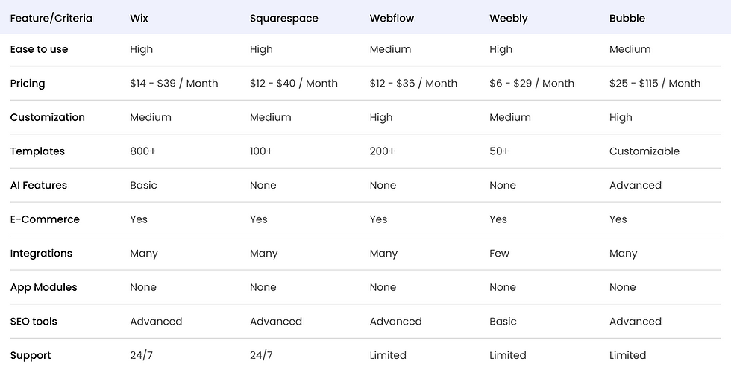This screenshot has width=731, height=373.
Task: Click Weebly Limited support cell
Action: point(508,355)
